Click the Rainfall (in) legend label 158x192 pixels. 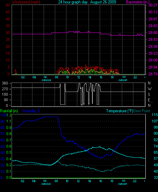tap(9, 111)
